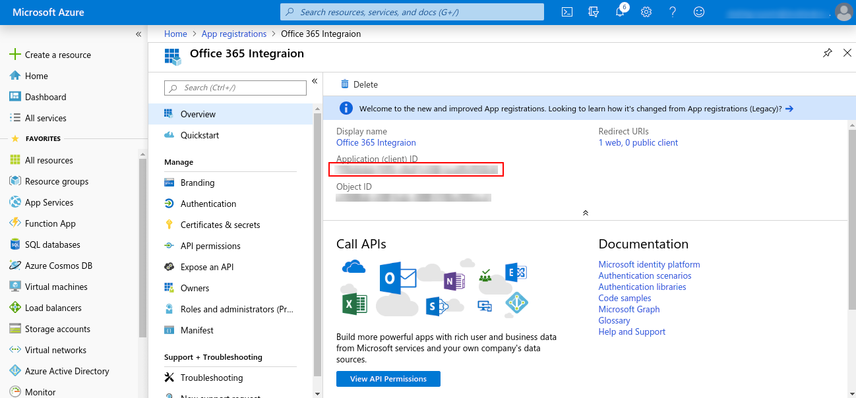Open Cloud Shell from the top bar

[x=566, y=12]
